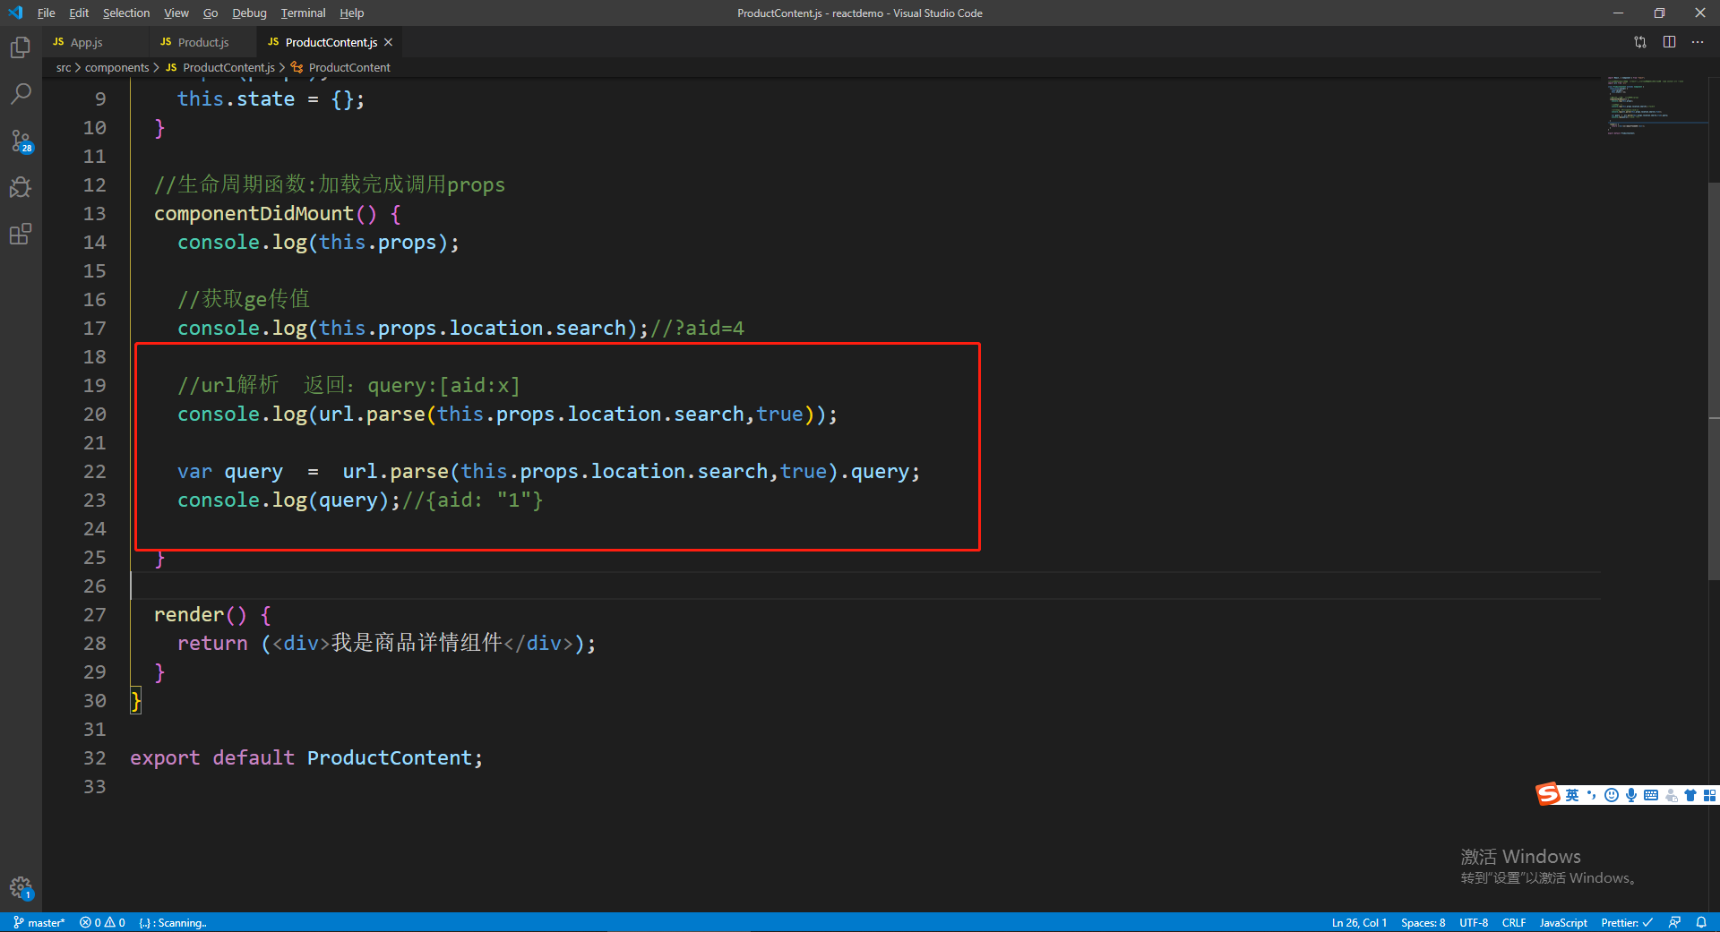The width and height of the screenshot is (1720, 932).
Task: Split the editor to the right
Action: [1670, 42]
